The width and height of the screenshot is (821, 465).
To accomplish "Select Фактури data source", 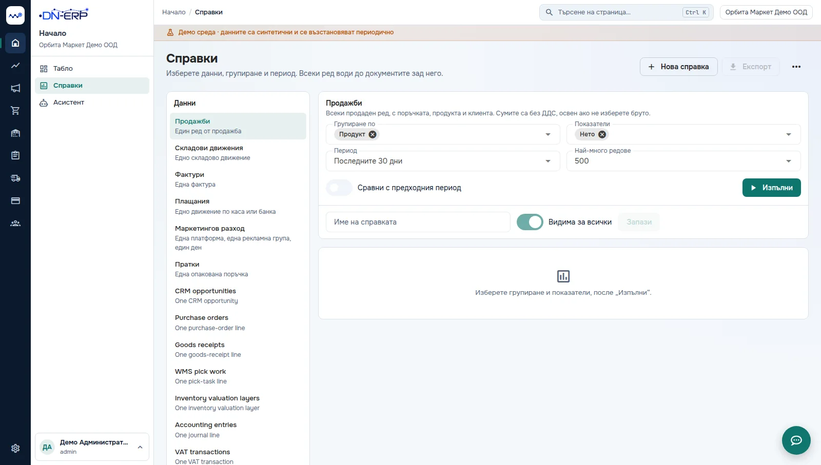I will (238, 179).
